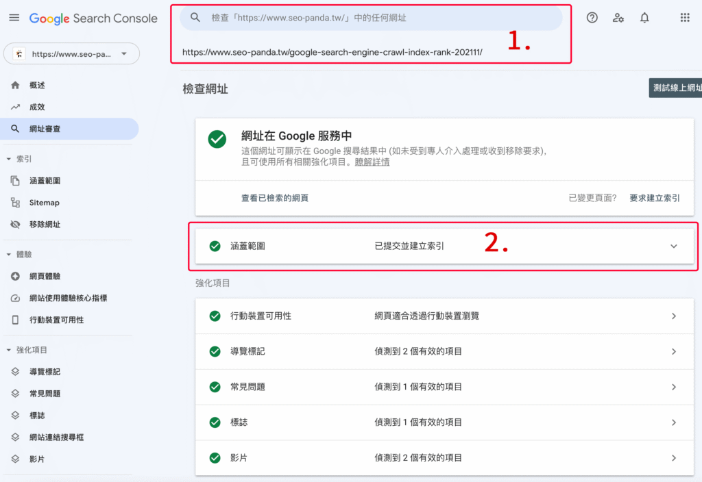Open the Google apps grid
Image resolution: width=702 pixels, height=482 pixels.
pos(685,18)
